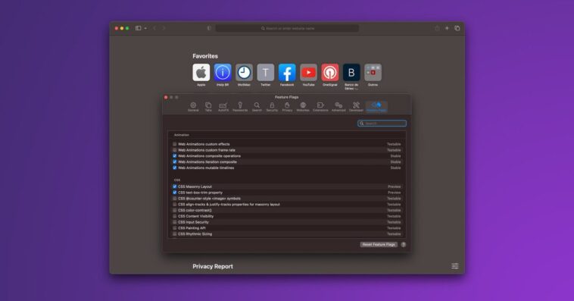Viewport: 574px width, 301px height.
Task: Click Testable status of CSS Painting API
Action: tap(394, 228)
